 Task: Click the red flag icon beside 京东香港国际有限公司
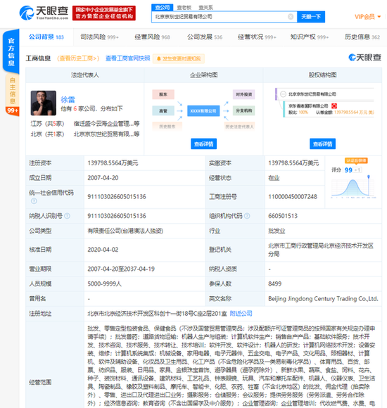coord(334,106)
